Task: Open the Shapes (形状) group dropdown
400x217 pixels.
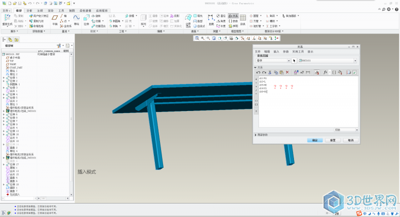Action: [x=94, y=31]
